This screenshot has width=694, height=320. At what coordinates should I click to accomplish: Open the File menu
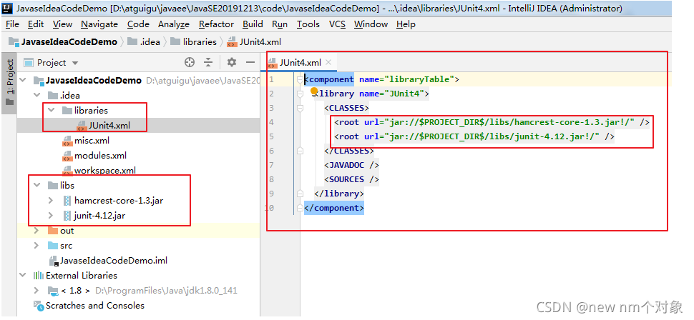coord(12,24)
